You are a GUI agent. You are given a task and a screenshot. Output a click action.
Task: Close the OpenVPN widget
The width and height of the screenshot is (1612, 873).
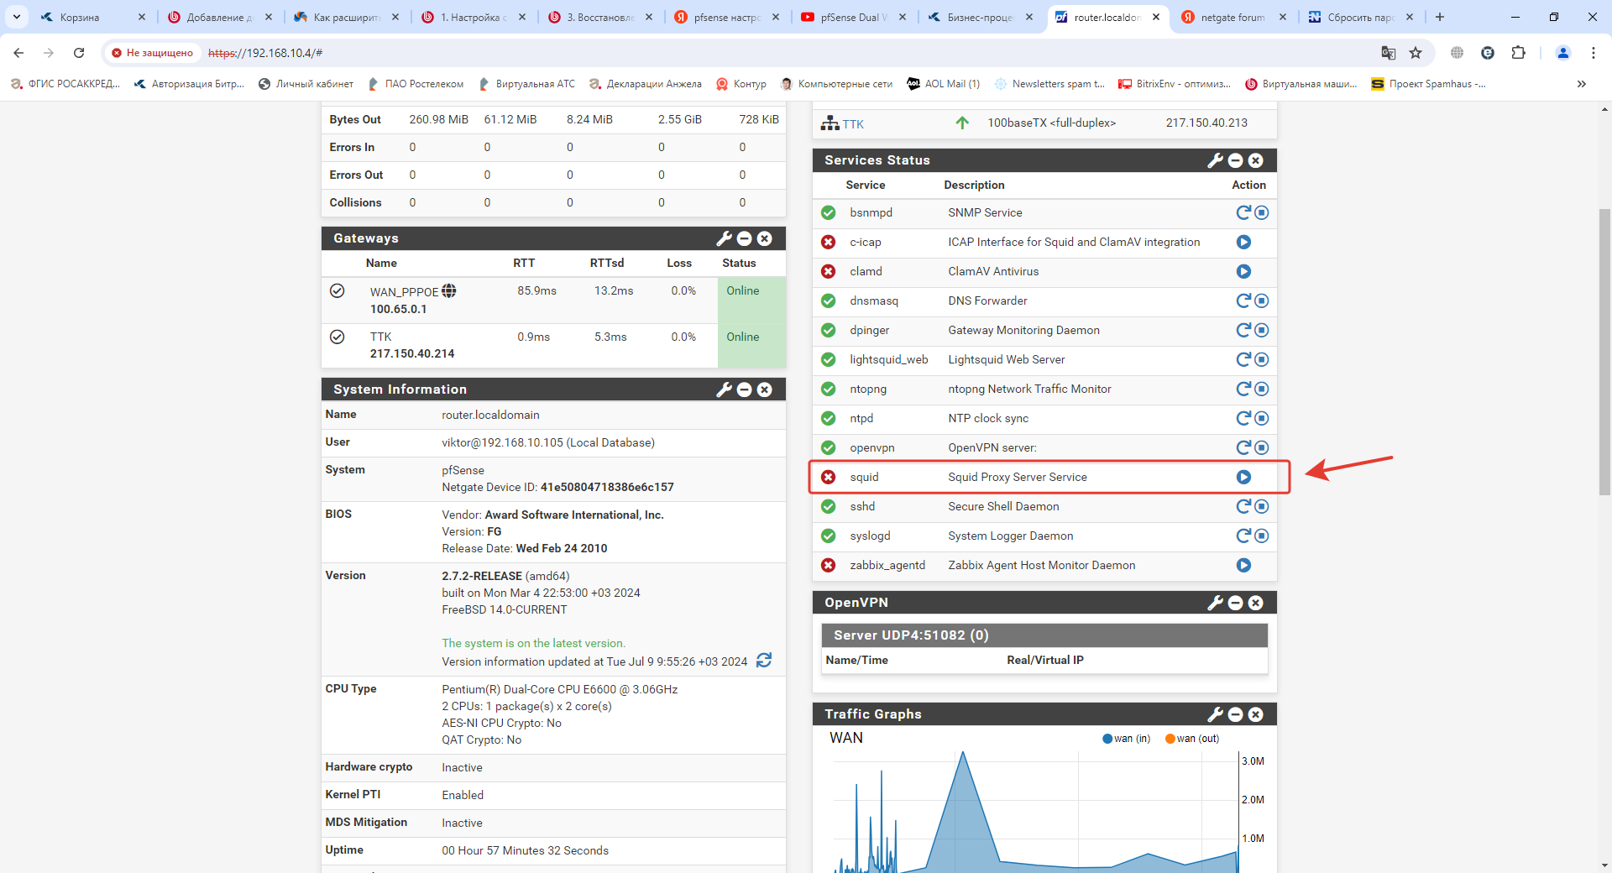point(1255,603)
